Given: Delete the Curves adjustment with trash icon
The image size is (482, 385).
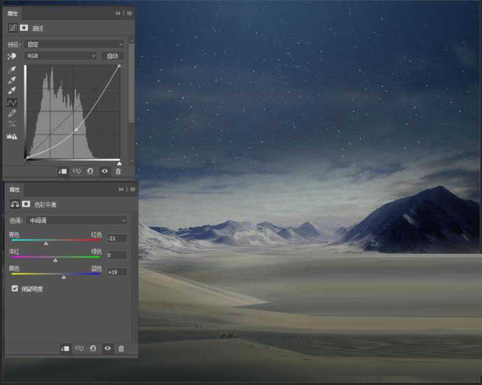Looking at the screenshot, I should point(118,171).
